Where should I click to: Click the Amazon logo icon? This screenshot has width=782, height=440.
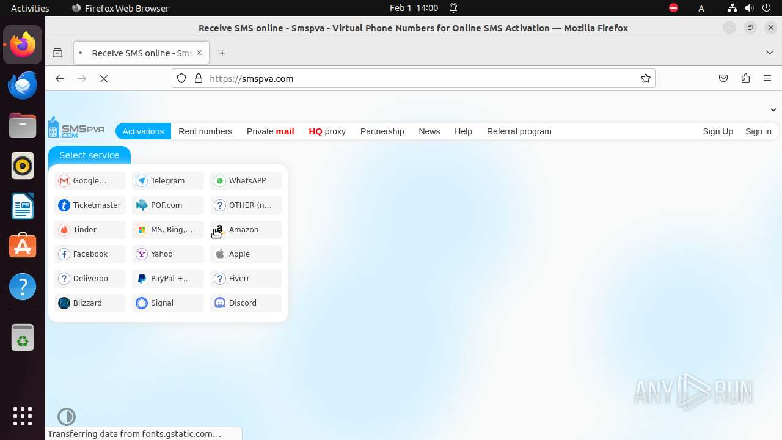220,230
